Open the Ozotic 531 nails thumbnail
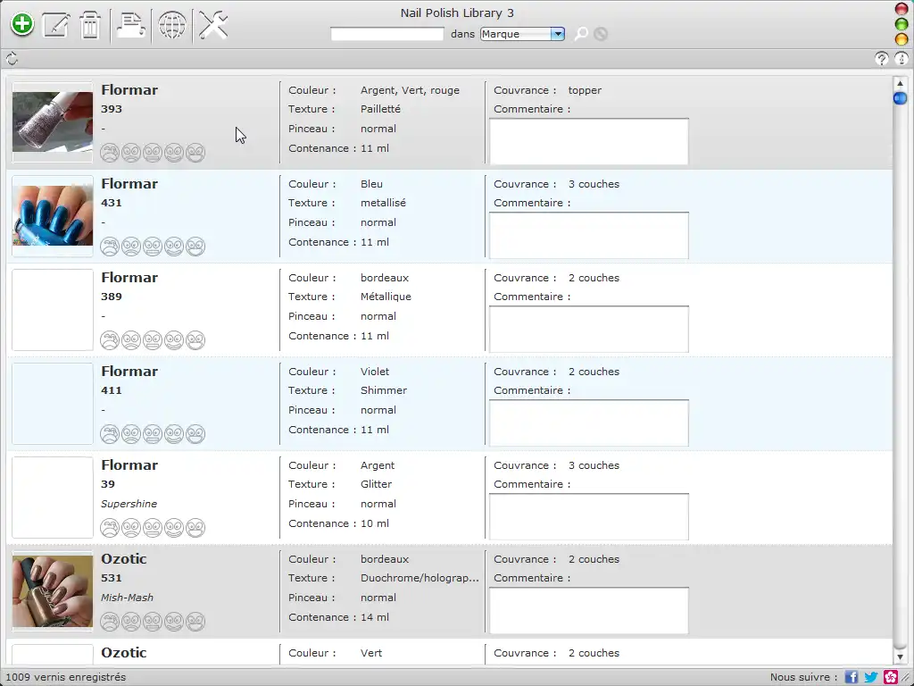 (x=53, y=591)
